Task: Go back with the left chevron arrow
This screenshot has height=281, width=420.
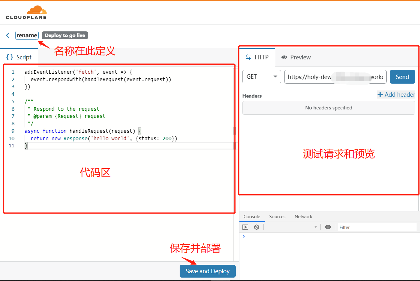Action: coord(8,35)
